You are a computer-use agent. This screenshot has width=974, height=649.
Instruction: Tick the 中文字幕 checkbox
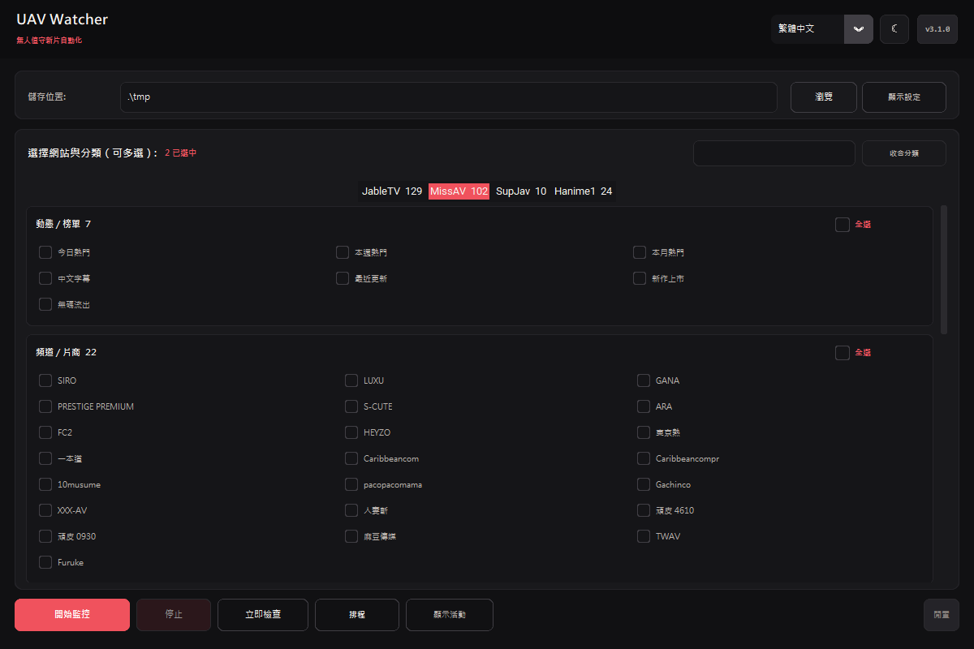click(x=45, y=278)
